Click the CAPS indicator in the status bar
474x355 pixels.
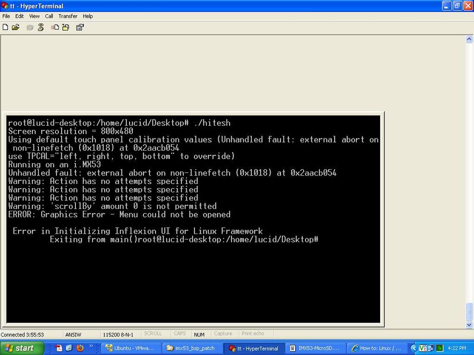tap(179, 334)
